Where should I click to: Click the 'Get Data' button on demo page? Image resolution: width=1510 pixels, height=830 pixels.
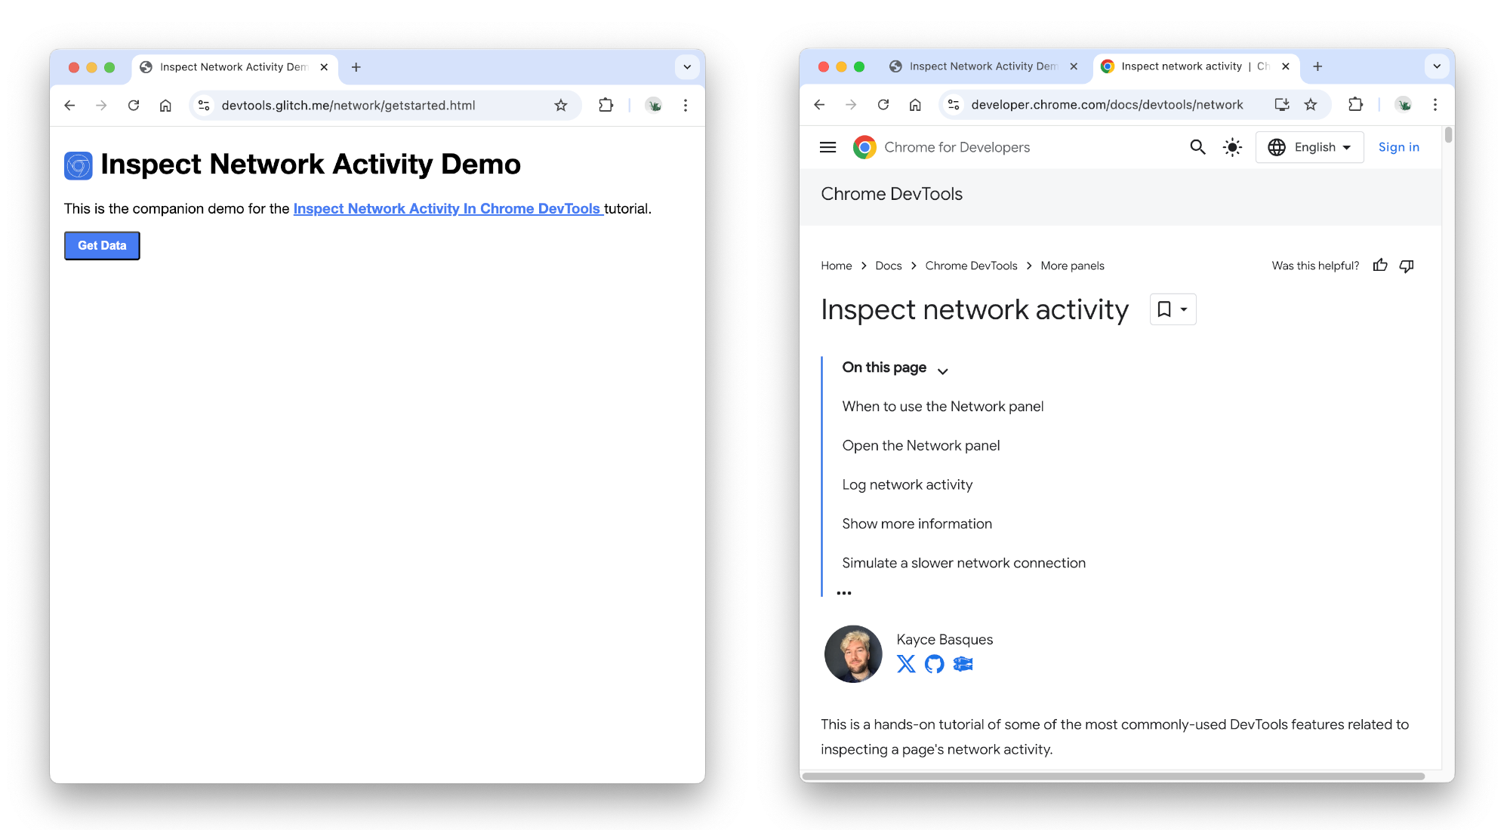click(x=101, y=245)
